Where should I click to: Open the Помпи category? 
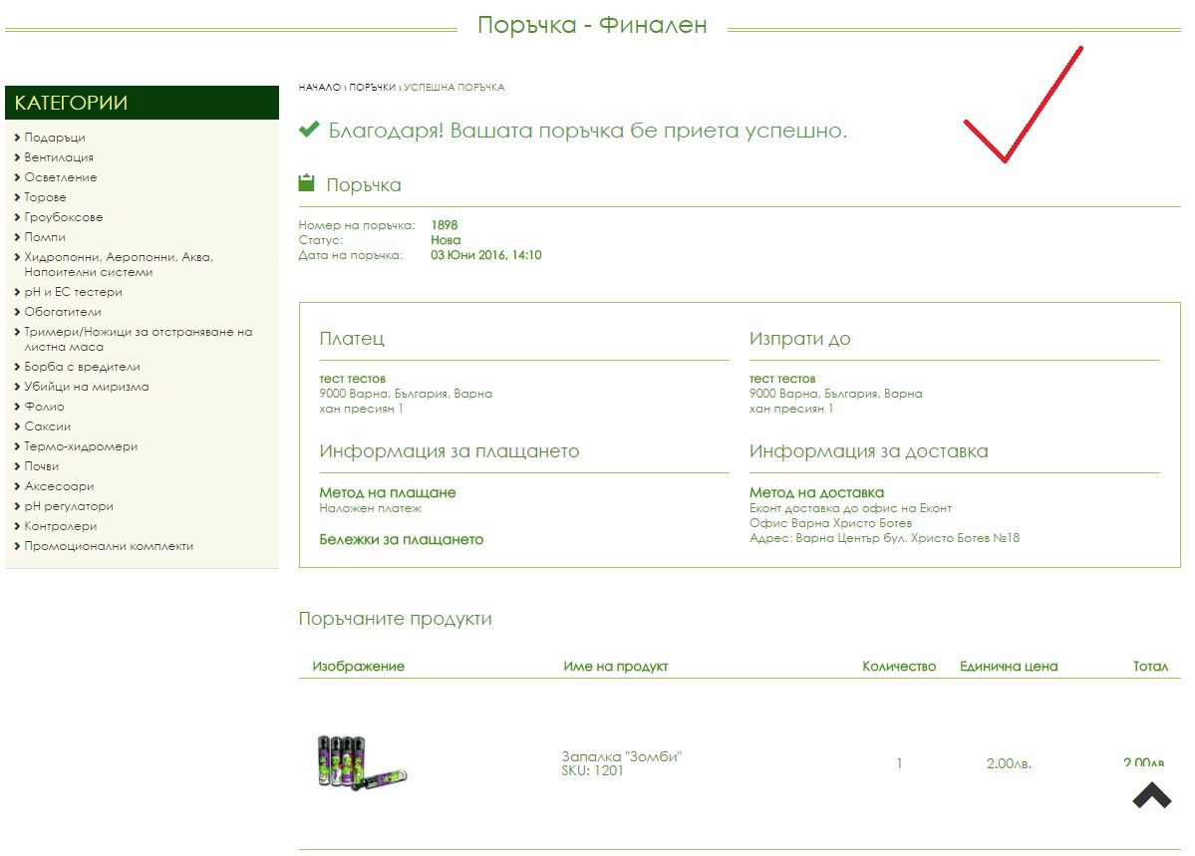(x=45, y=237)
